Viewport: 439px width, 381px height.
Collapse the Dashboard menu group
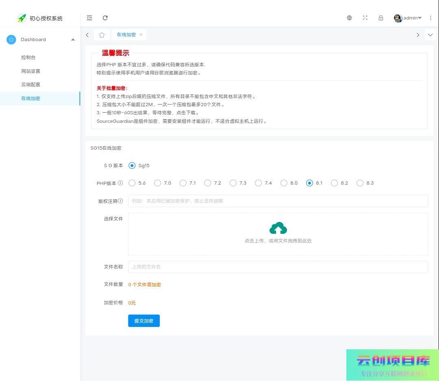pyautogui.click(x=73, y=39)
